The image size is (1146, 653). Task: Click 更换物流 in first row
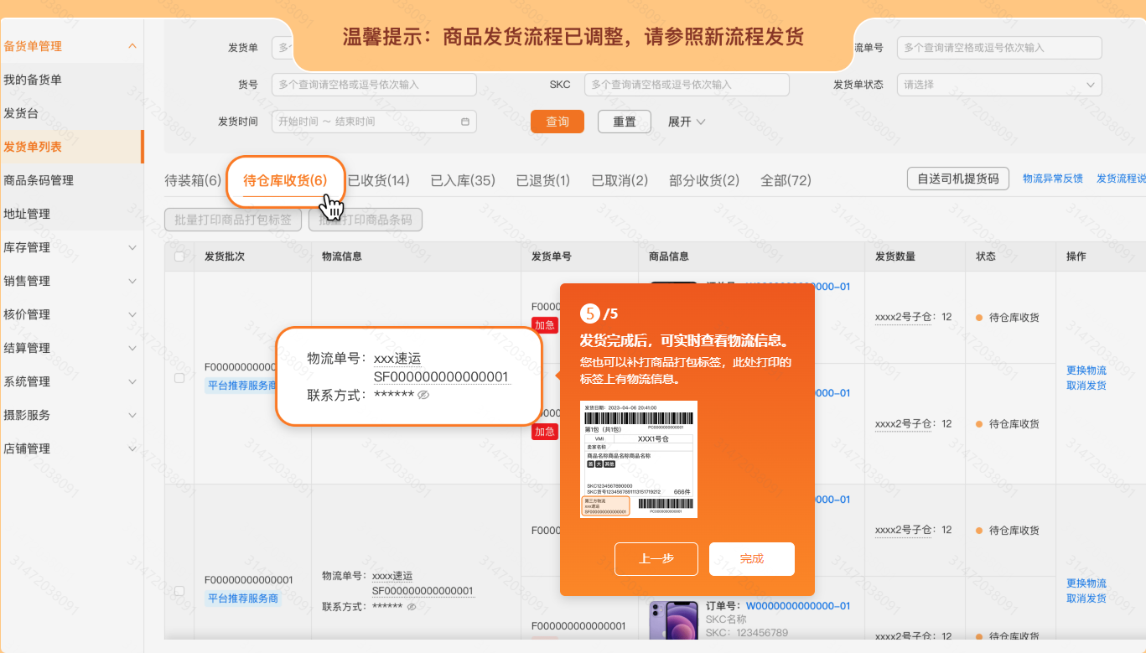click(x=1086, y=371)
